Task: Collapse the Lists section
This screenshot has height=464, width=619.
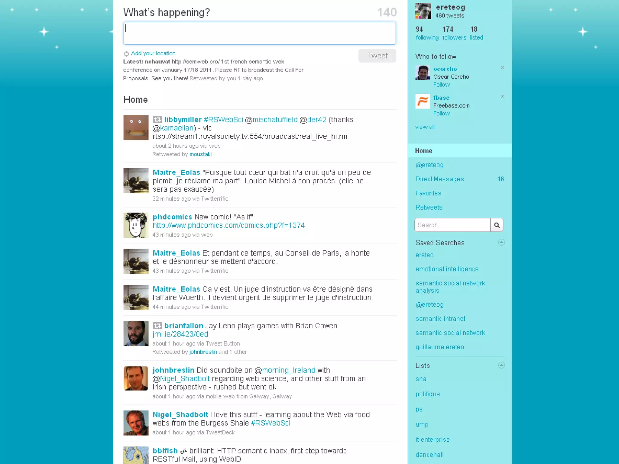Action: pyautogui.click(x=501, y=365)
